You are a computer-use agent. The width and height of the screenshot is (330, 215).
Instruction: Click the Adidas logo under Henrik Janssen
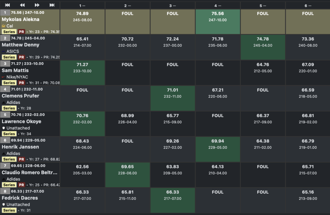click(4, 154)
